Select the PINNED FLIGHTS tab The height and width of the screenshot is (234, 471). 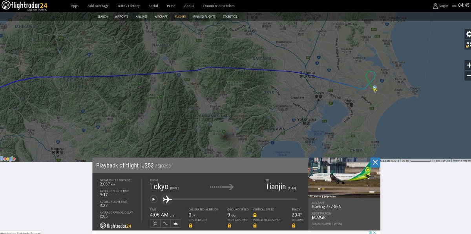tap(204, 16)
